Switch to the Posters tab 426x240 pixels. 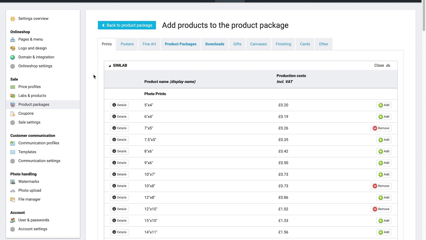[x=127, y=44]
